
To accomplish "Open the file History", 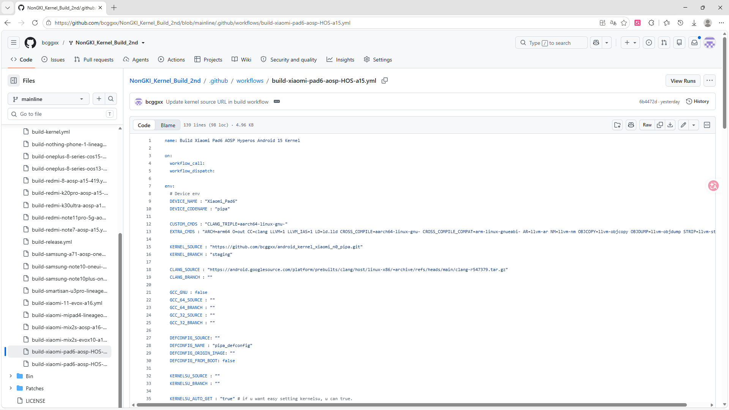I will (x=697, y=101).
